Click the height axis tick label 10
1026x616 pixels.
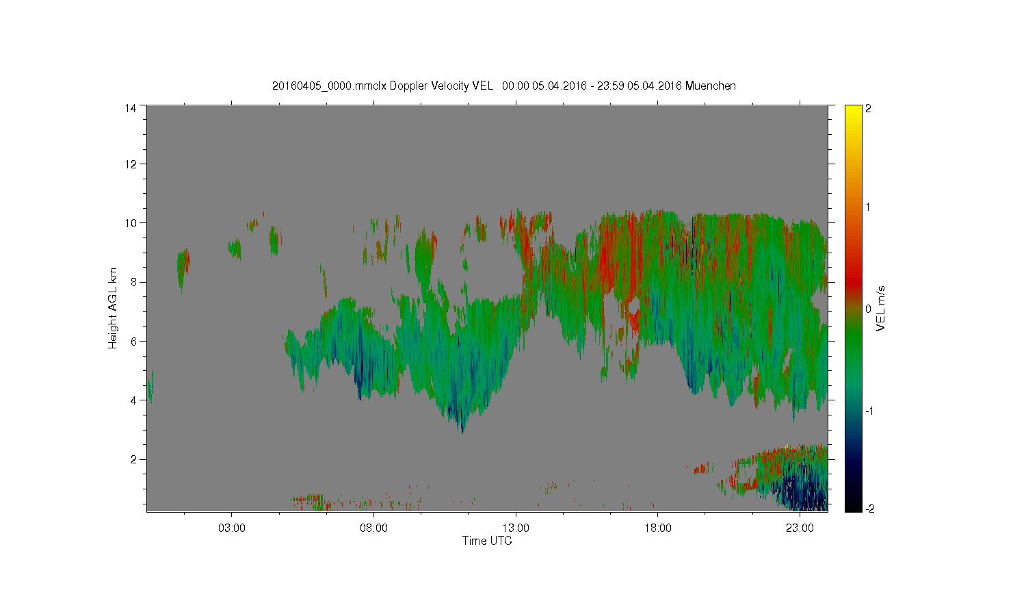(130, 222)
